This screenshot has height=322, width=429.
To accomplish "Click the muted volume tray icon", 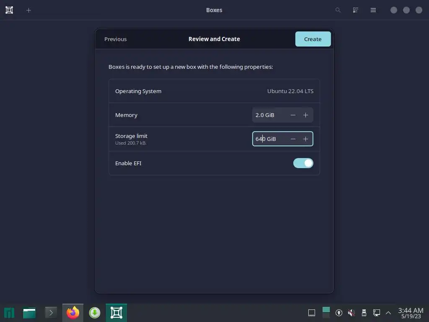I will (x=351, y=313).
